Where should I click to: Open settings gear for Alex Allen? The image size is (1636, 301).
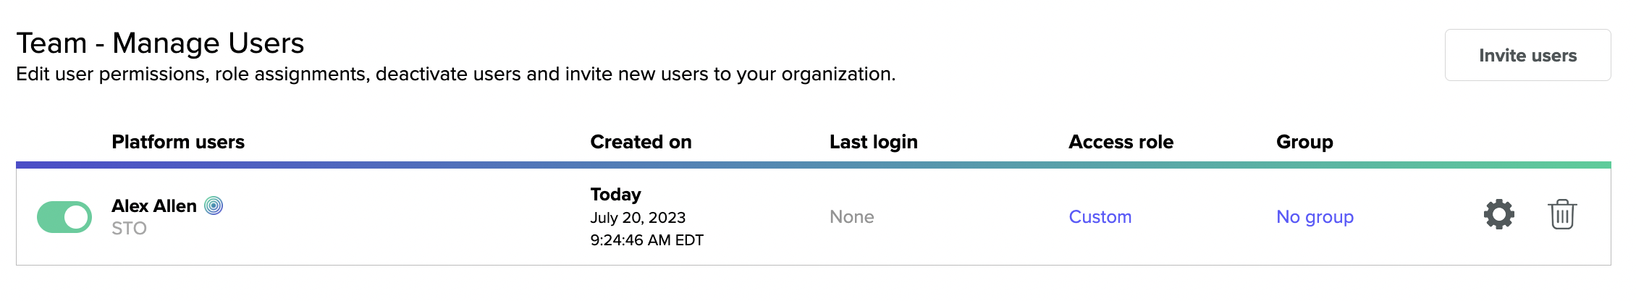point(1498,214)
